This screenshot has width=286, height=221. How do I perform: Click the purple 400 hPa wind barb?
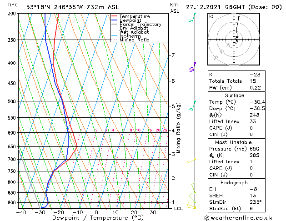pos(192,67)
